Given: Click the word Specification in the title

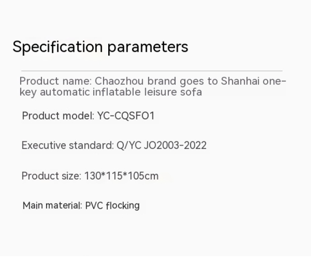Looking at the screenshot, I should (x=58, y=47).
